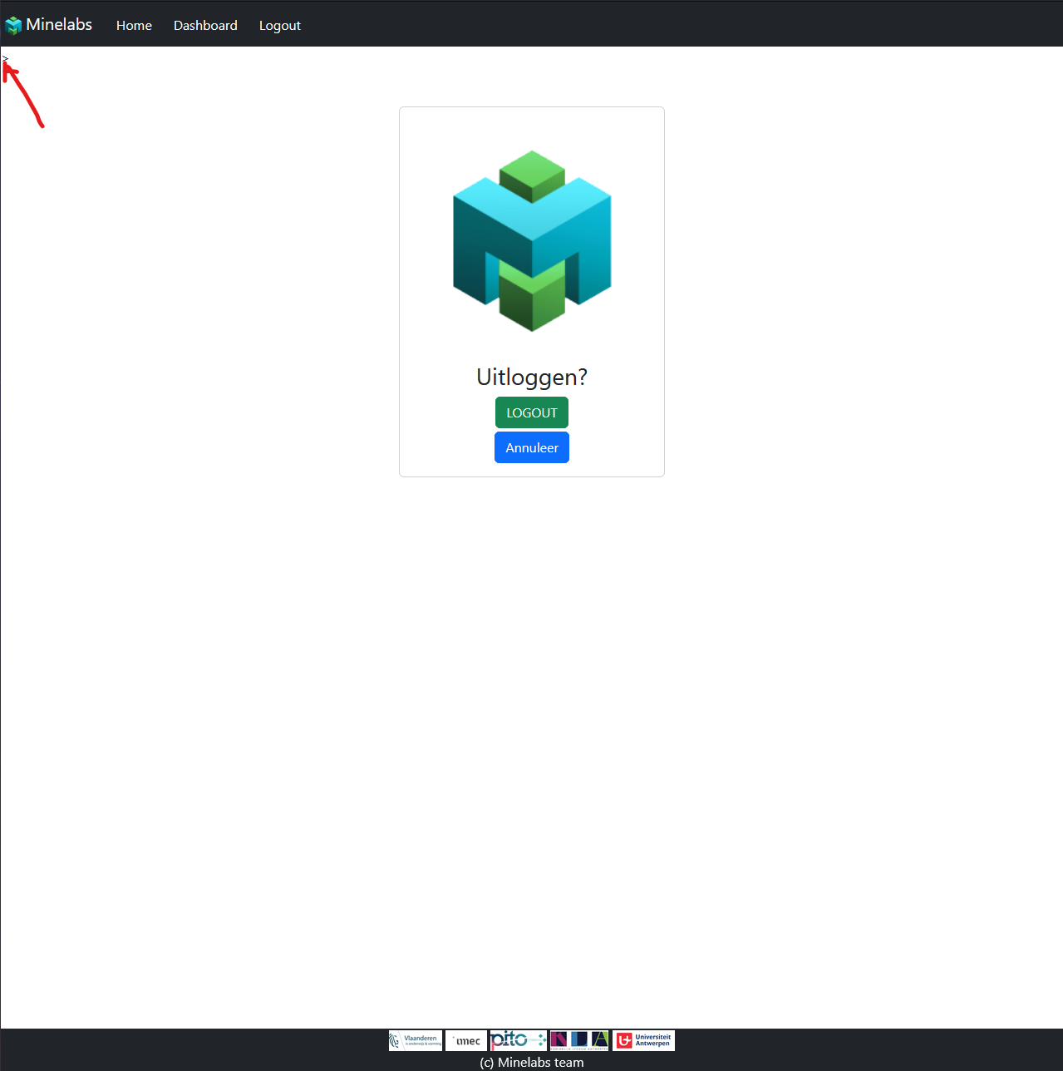
Task: Open the Dashboard menu item
Action: [x=205, y=25]
